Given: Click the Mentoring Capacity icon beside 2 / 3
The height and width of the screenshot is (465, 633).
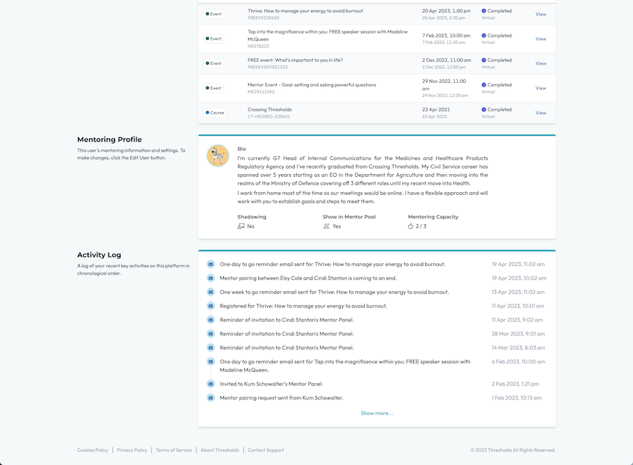Looking at the screenshot, I should [411, 226].
